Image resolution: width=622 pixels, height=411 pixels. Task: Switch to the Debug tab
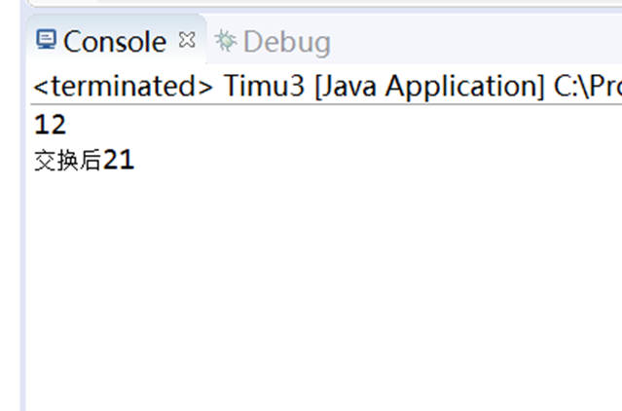[x=286, y=42]
